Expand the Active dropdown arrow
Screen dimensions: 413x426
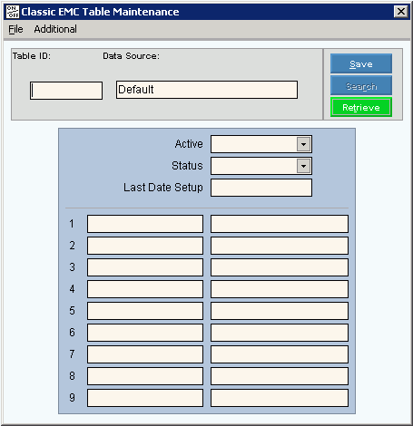coord(303,144)
